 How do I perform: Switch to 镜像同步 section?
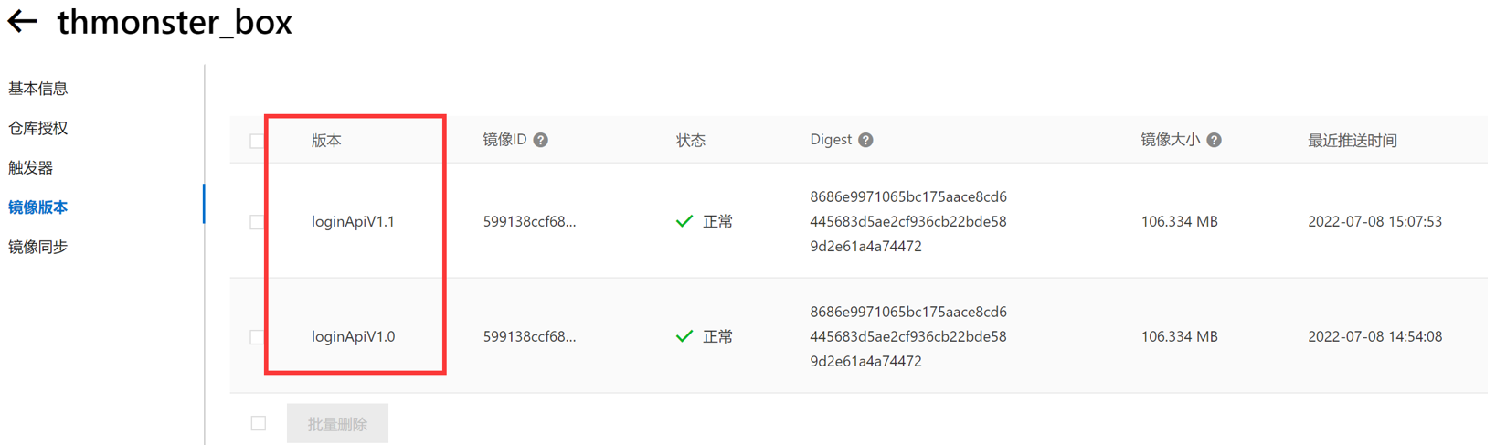tap(38, 247)
